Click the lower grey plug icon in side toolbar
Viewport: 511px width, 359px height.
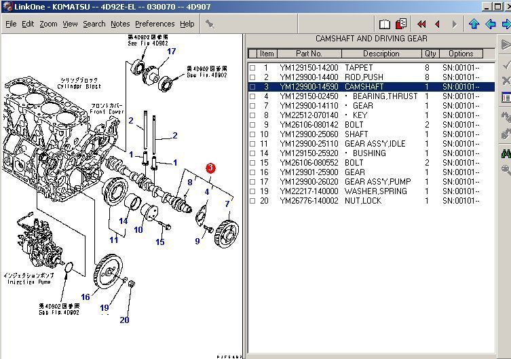pos(506,134)
